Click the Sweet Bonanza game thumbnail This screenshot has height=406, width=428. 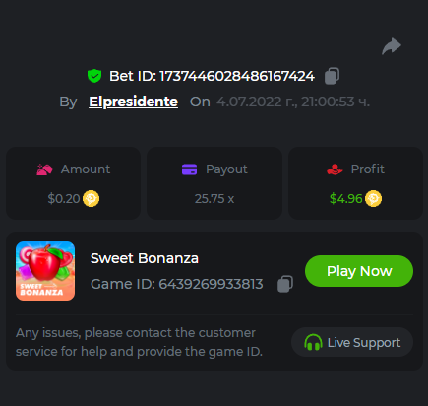click(45, 271)
